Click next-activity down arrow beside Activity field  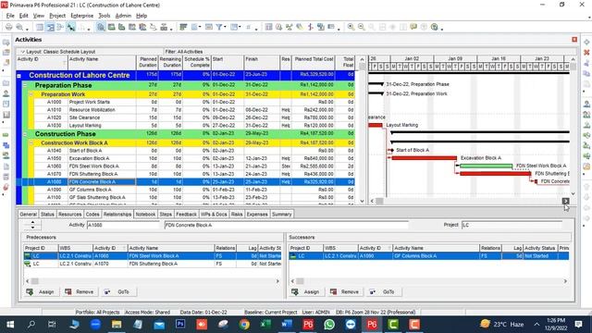[32, 228]
